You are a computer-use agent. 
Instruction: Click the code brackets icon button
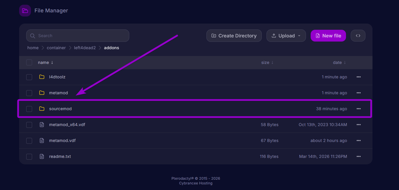(358, 36)
